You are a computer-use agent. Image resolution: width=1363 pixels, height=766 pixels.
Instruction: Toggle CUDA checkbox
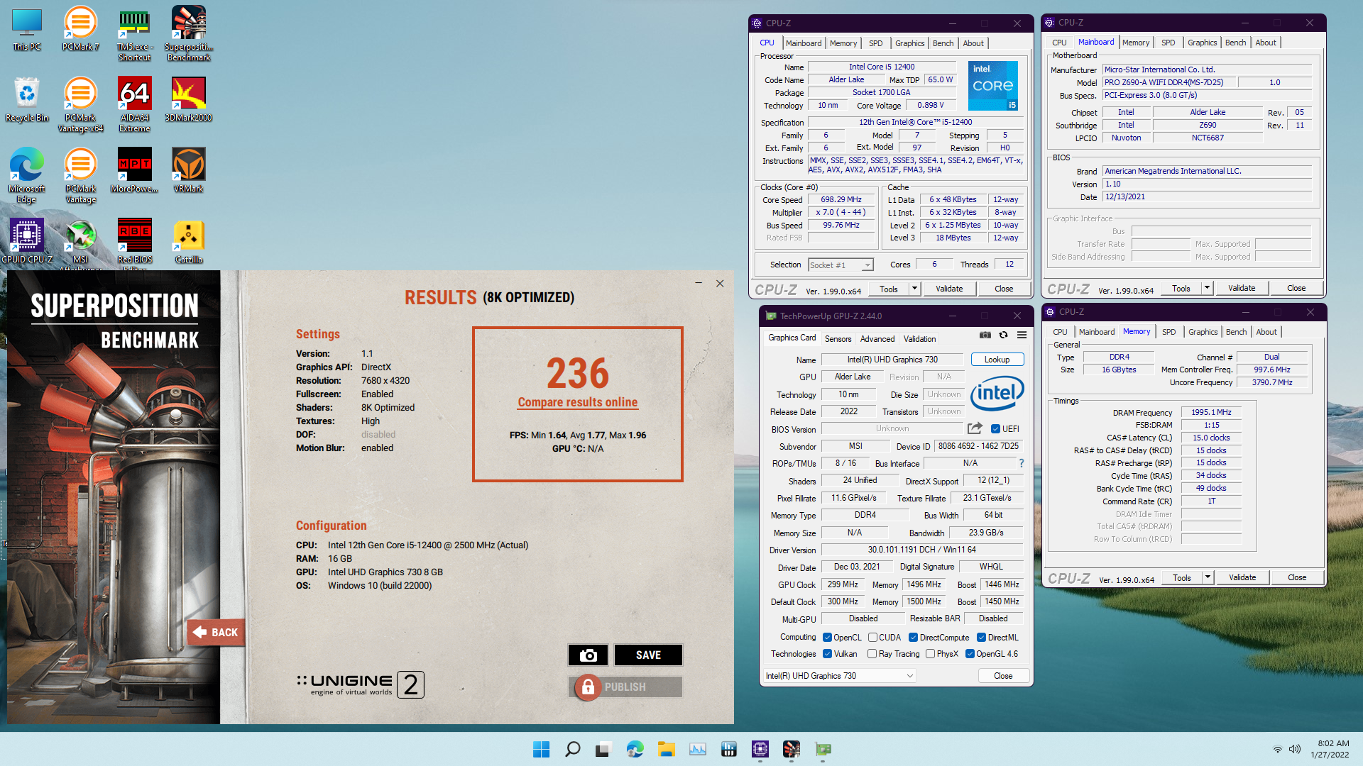coord(872,638)
